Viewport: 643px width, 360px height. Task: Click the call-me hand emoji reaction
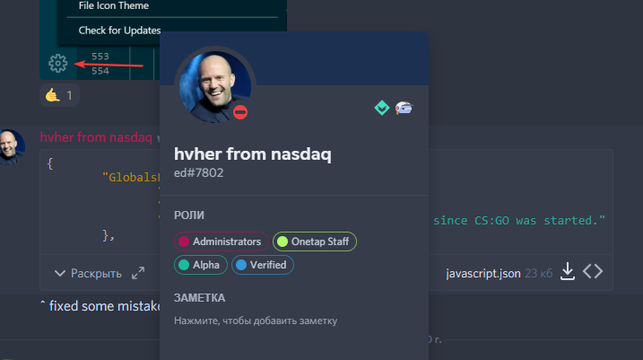point(59,95)
